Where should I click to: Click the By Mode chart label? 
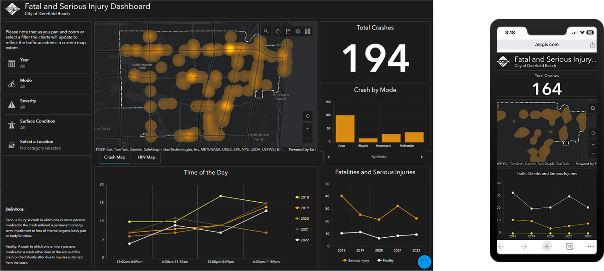(378, 157)
